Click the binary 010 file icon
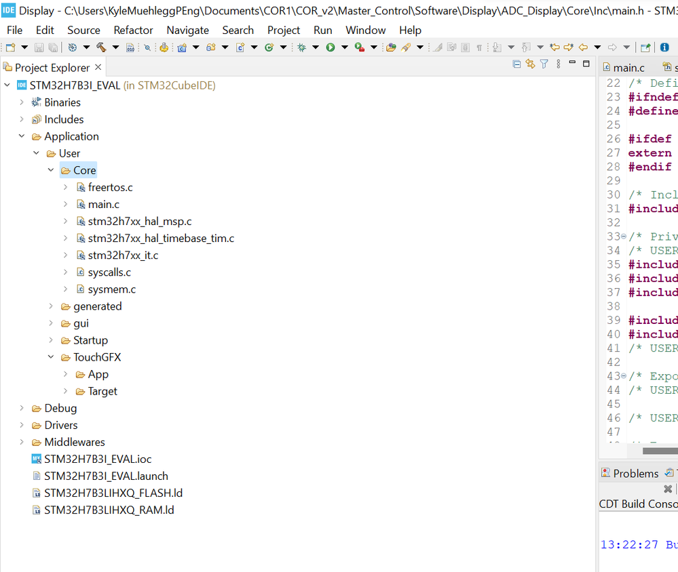This screenshot has width=678, height=572. 130,47
